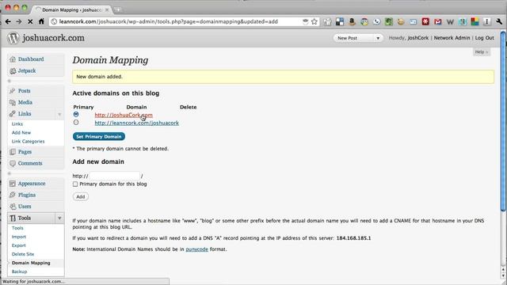Screen dimensions: 507x285
Task: Go back with the browser back arrow
Action: [x=8, y=21]
